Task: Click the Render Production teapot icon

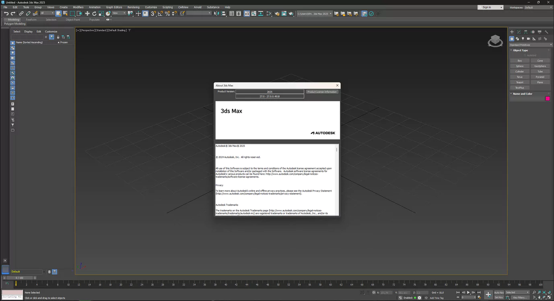Action: (x=290, y=13)
